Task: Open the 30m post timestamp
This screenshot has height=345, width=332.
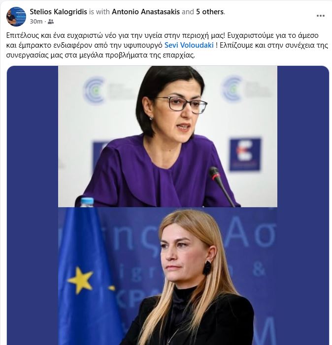Action: click(36, 22)
